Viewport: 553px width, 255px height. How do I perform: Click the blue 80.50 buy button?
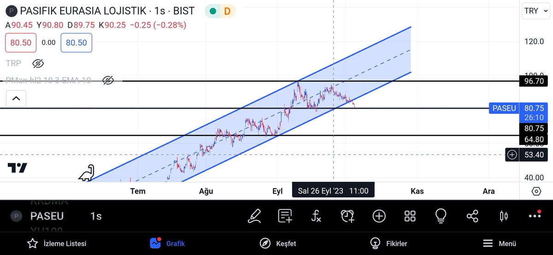(76, 42)
